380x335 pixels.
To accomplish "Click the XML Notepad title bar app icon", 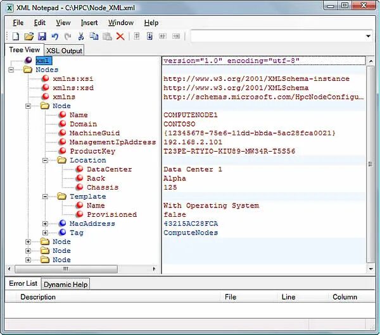I will pyautogui.click(x=9, y=8).
